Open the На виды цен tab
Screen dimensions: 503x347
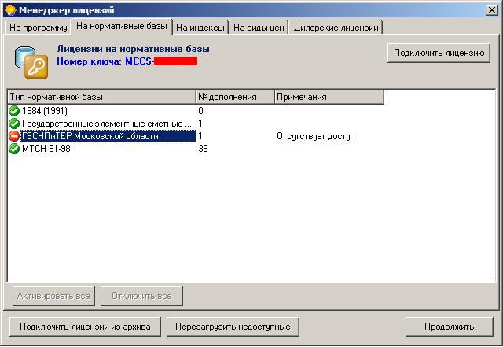(x=259, y=28)
